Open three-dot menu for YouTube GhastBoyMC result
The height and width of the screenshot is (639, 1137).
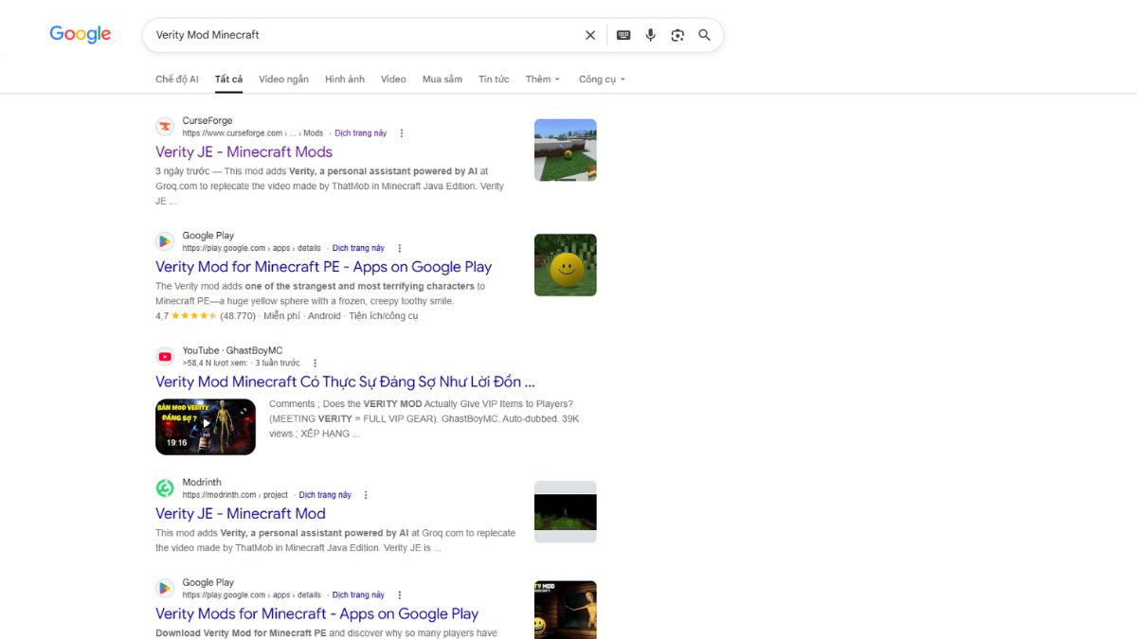(316, 364)
